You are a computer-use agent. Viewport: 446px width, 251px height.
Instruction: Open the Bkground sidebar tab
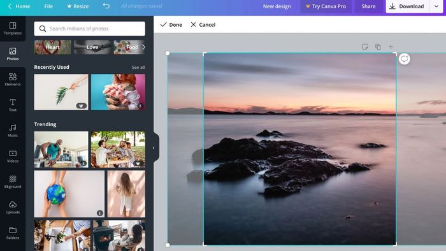(13, 182)
